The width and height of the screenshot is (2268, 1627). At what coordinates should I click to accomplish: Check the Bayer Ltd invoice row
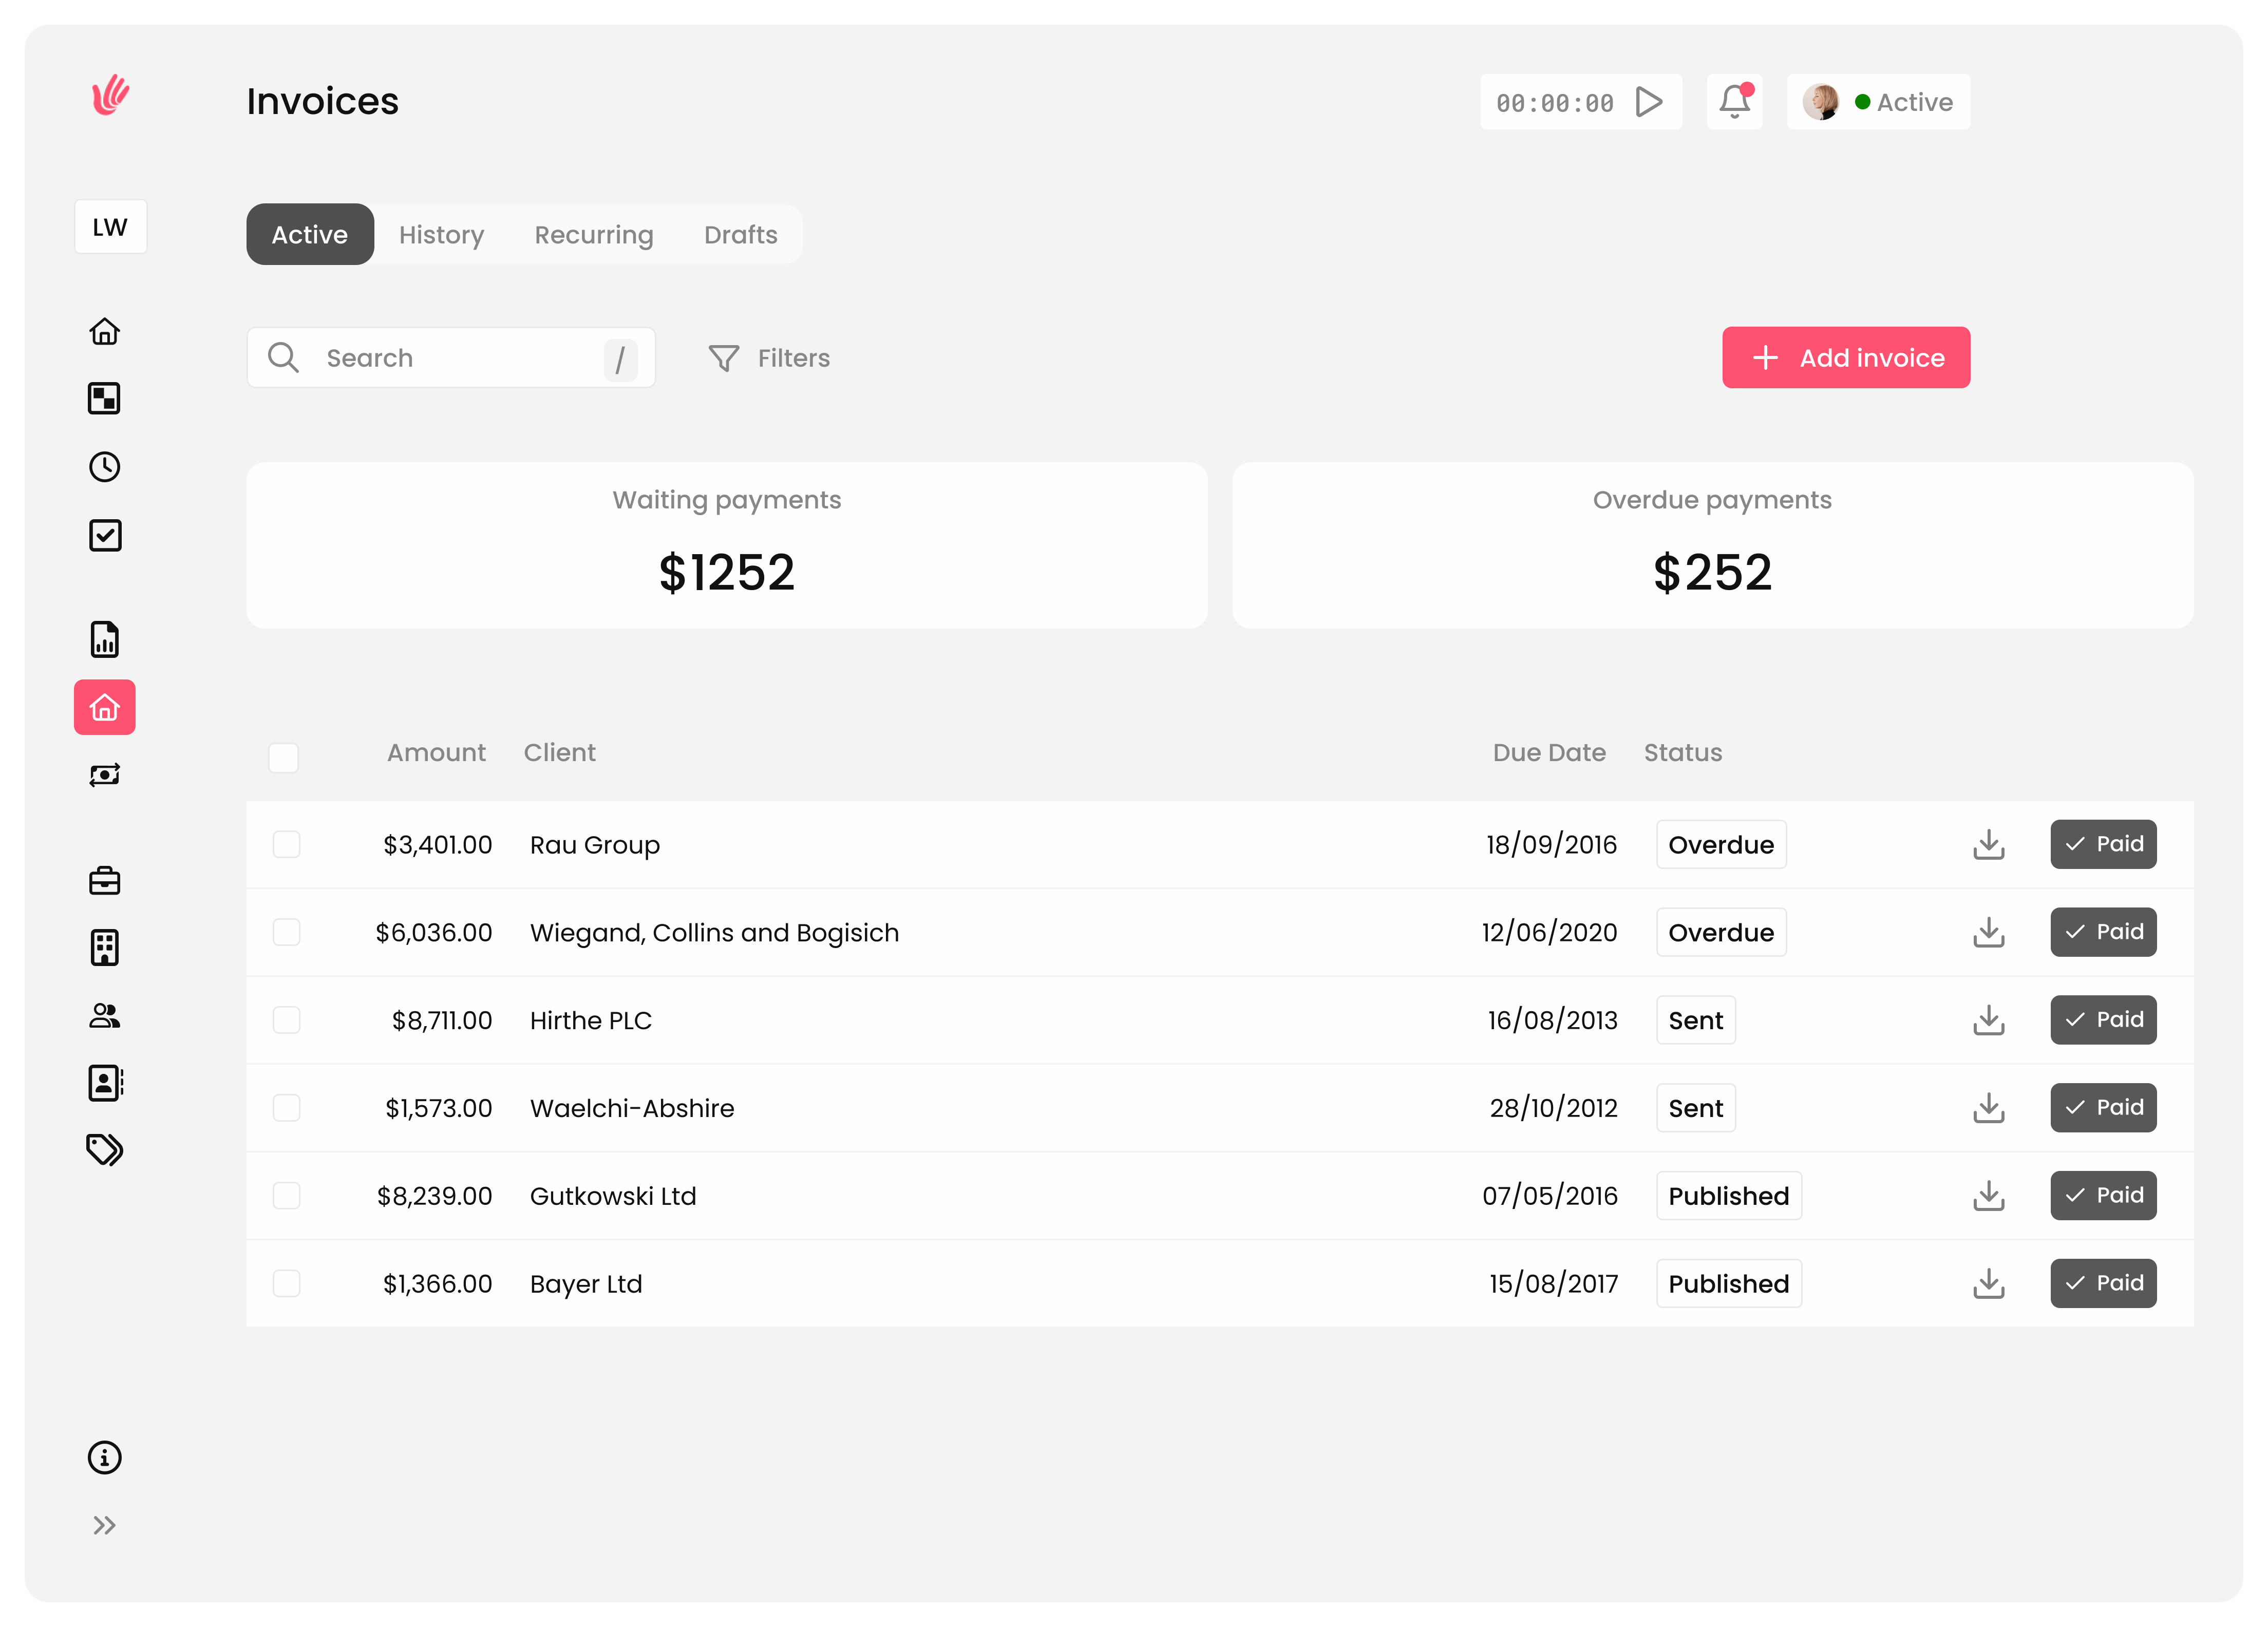coord(287,1283)
